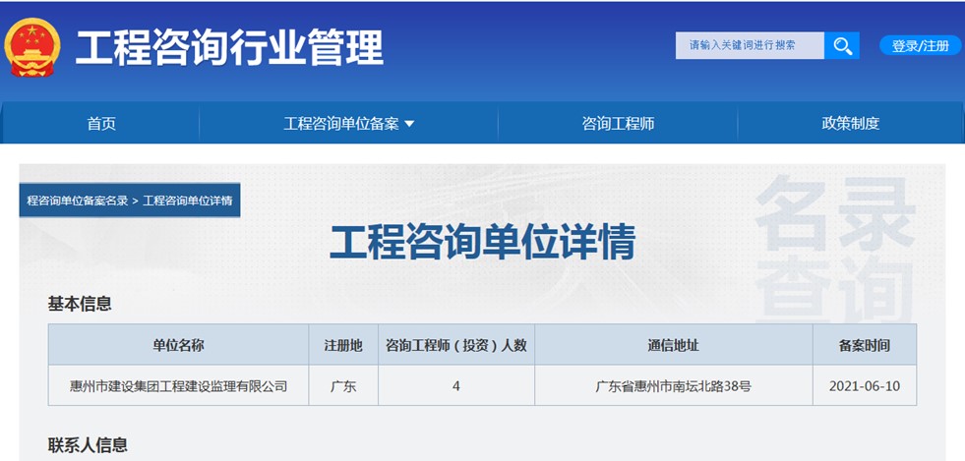Click the 单位名称 column header
This screenshot has width=965, height=461.
tap(178, 345)
